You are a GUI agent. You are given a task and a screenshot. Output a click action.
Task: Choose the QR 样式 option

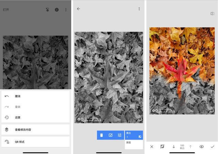point(20,142)
